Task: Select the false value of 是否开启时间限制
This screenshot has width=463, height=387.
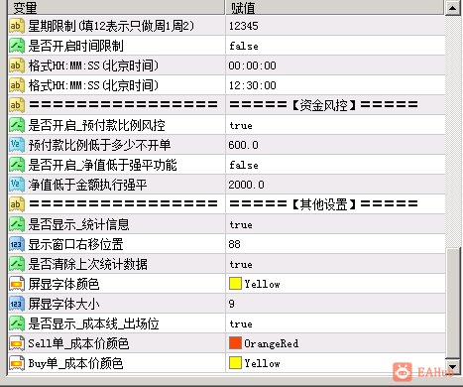Action: click(x=244, y=46)
